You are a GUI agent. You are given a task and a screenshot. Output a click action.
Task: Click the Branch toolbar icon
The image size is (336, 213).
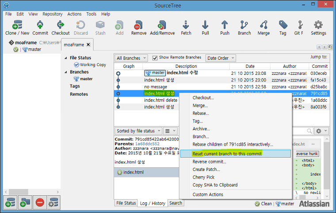pyautogui.click(x=244, y=25)
